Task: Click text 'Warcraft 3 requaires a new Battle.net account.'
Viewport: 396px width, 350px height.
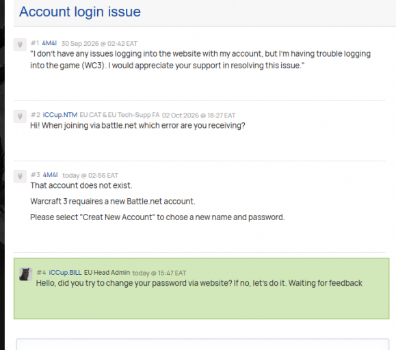Action: [113, 202]
